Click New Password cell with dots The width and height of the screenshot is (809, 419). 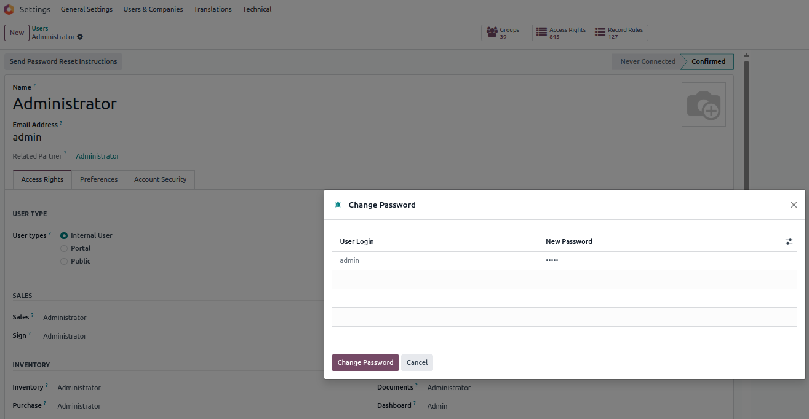pos(661,260)
